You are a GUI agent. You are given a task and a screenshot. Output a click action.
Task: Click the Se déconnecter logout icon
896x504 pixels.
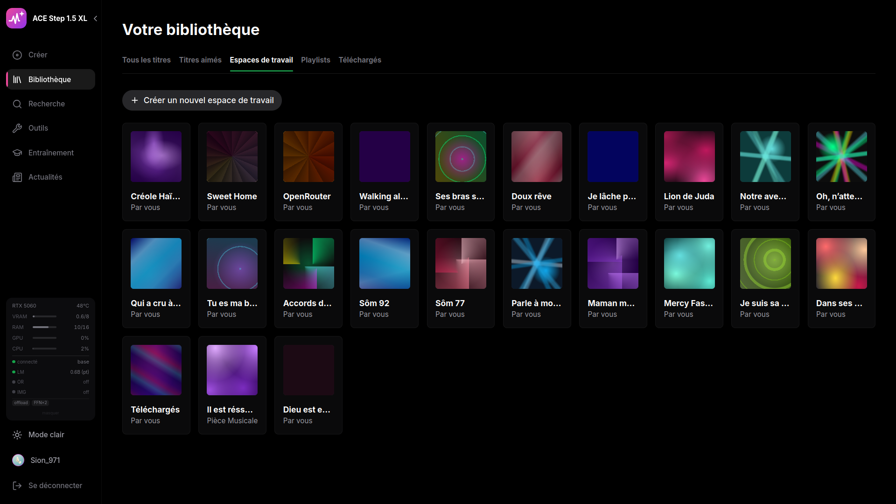click(x=17, y=485)
